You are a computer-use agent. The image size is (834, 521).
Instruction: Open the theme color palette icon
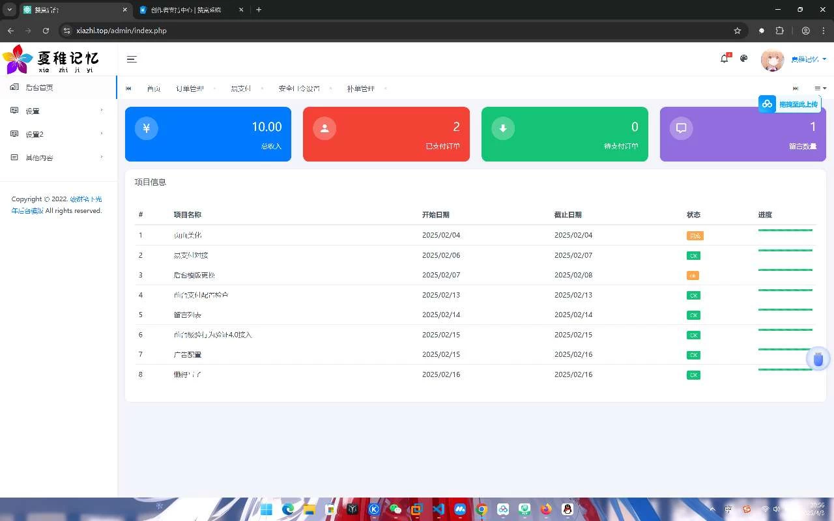743,59
